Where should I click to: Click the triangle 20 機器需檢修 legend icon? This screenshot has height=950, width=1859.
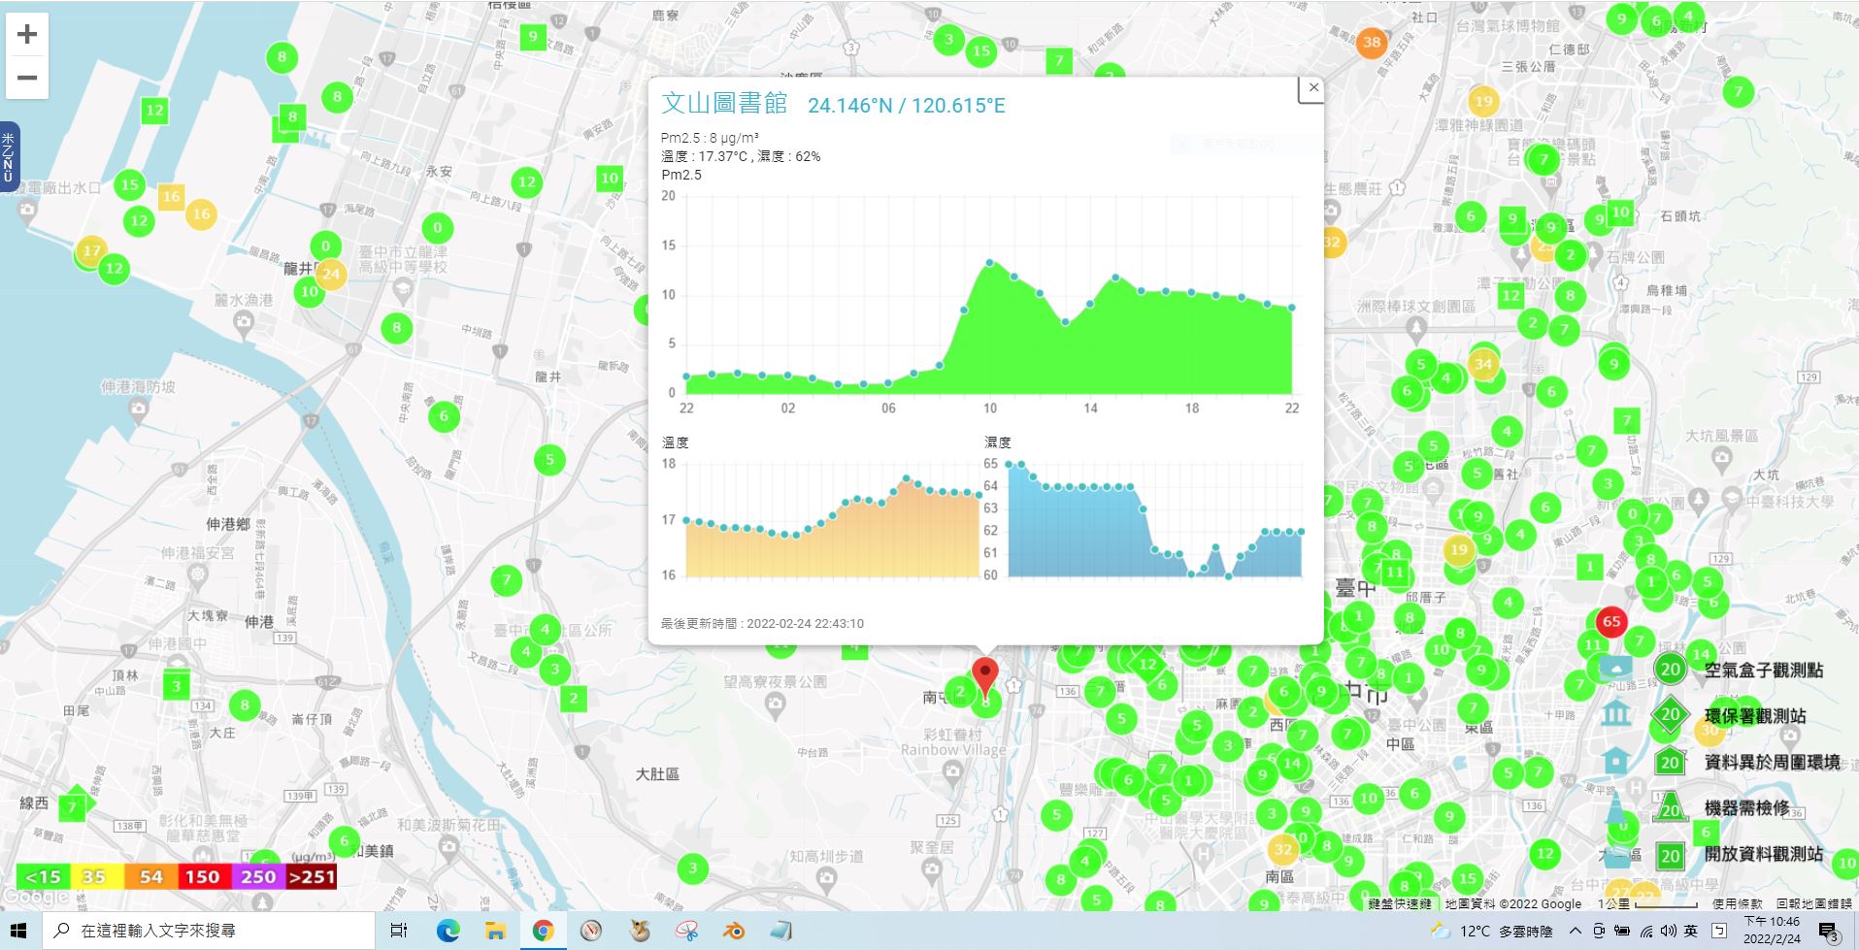[x=1670, y=808]
